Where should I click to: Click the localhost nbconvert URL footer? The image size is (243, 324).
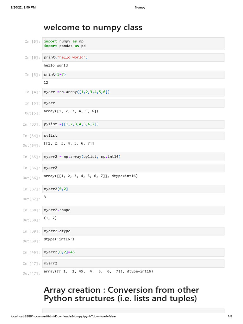(x=63, y=316)
